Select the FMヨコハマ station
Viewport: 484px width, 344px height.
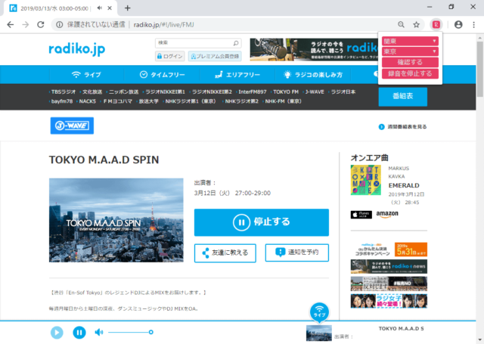coord(117,101)
